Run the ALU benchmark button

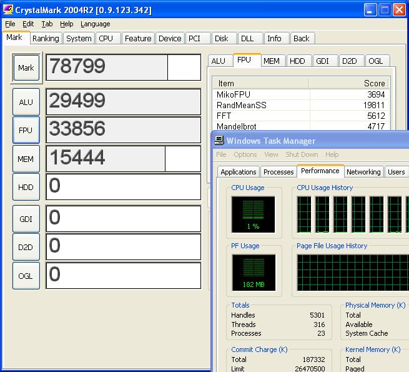click(26, 102)
